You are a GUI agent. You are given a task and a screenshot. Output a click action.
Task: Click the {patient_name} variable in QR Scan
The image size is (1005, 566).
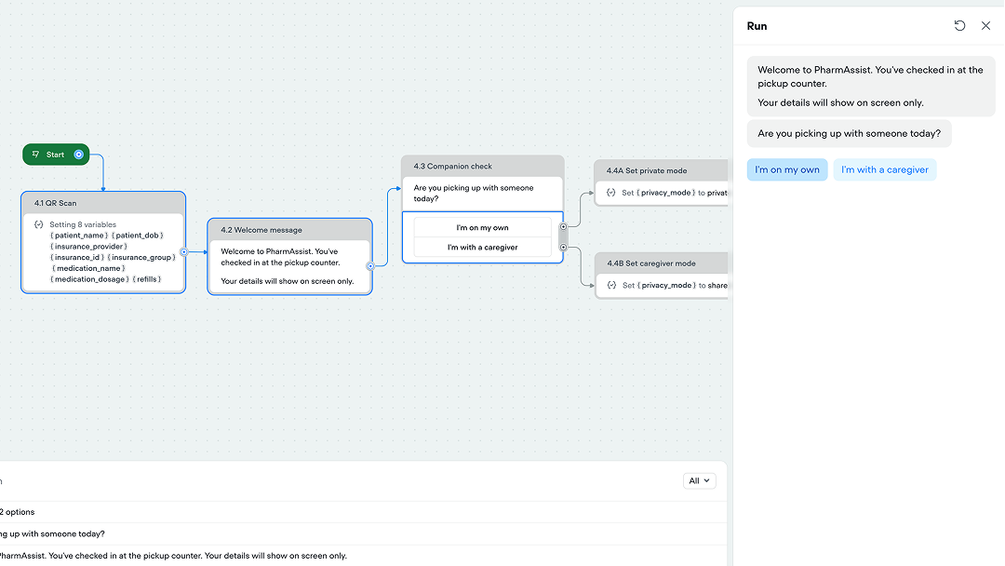point(79,236)
